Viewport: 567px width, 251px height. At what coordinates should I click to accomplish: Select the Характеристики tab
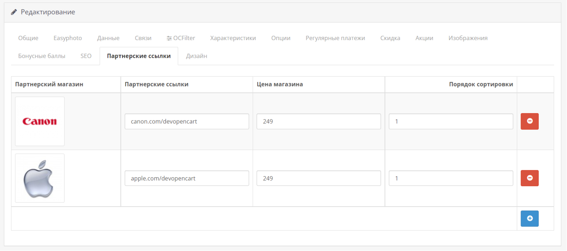point(233,38)
